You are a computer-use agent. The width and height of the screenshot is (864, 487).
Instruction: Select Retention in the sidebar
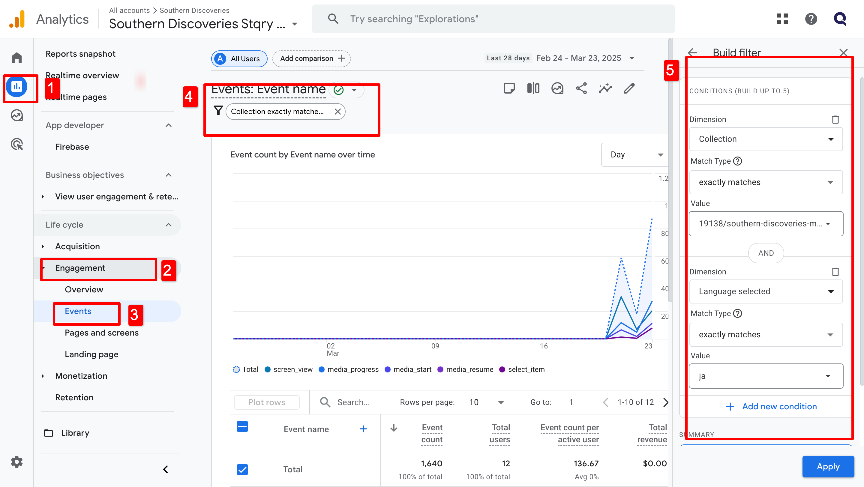[74, 398]
